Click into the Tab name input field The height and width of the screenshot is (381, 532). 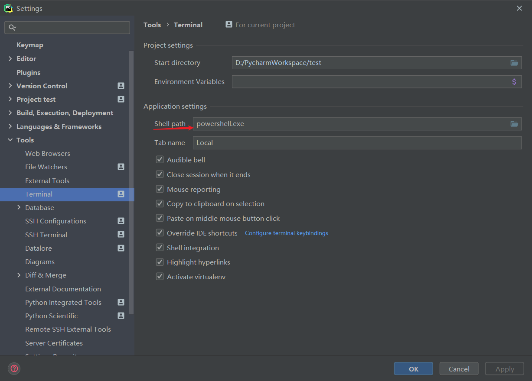click(x=357, y=143)
